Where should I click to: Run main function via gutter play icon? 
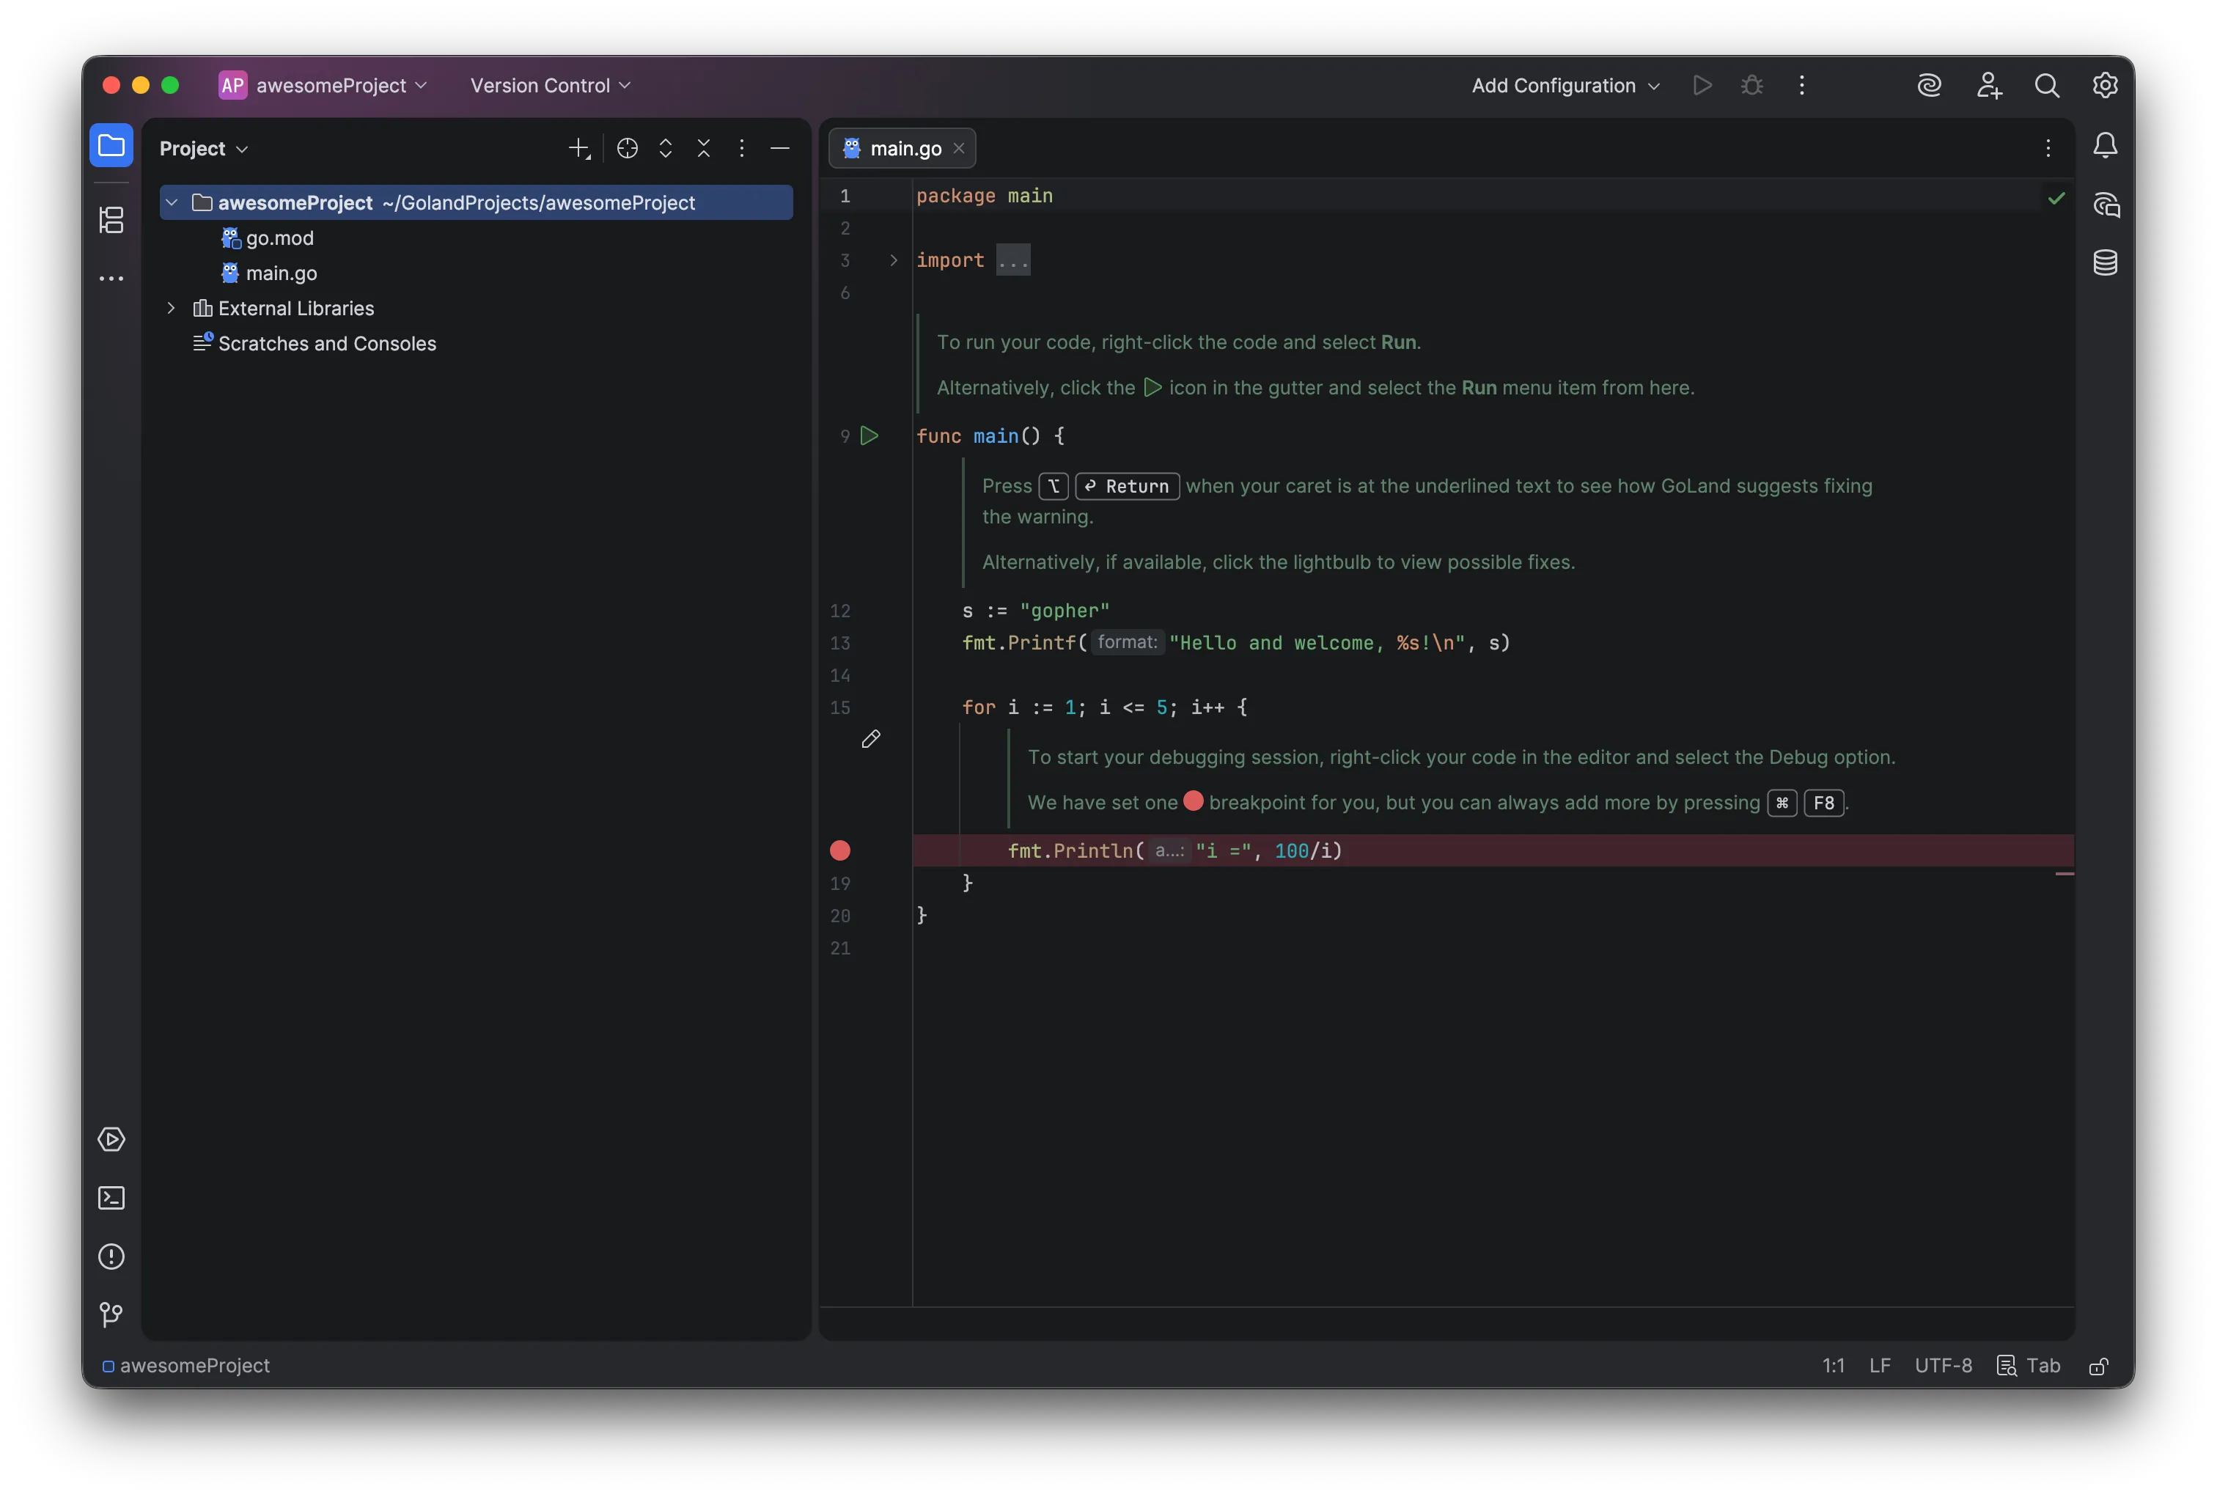869,436
